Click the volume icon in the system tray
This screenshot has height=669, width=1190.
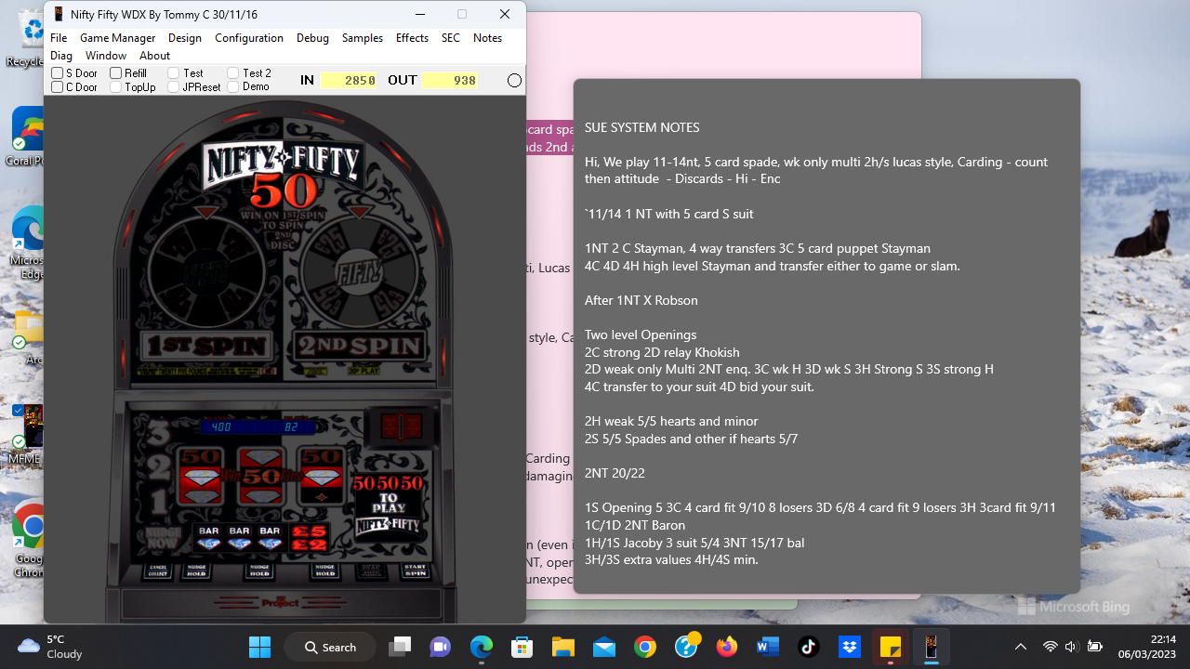point(1071,648)
